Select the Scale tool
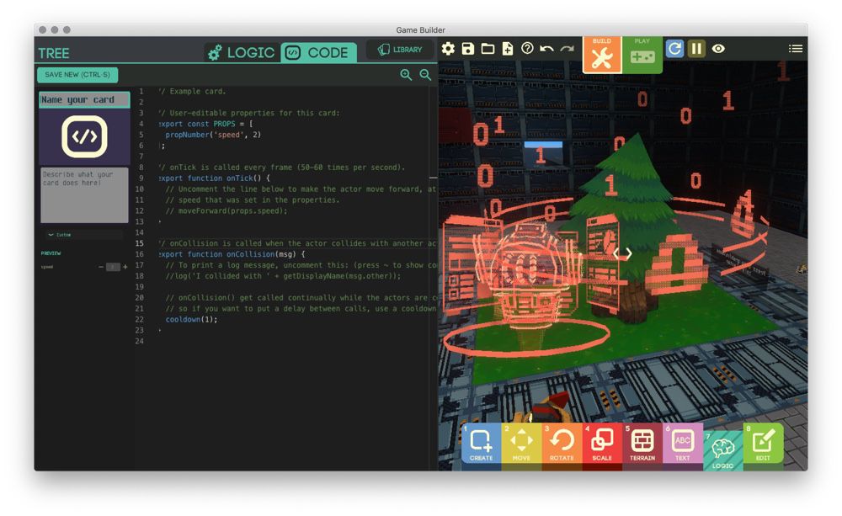This screenshot has height=516, width=842. coord(602,444)
